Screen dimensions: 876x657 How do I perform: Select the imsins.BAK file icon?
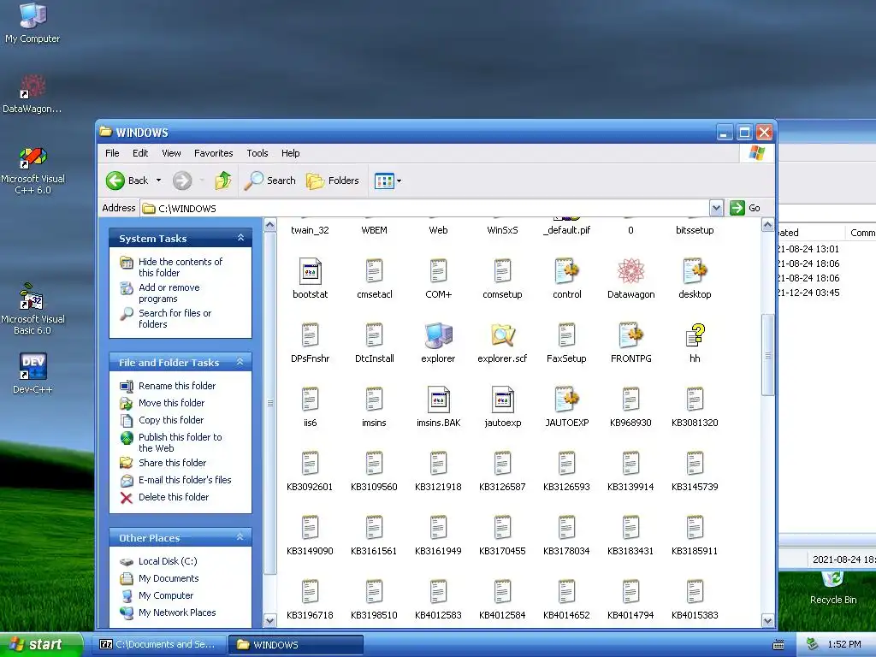438,400
